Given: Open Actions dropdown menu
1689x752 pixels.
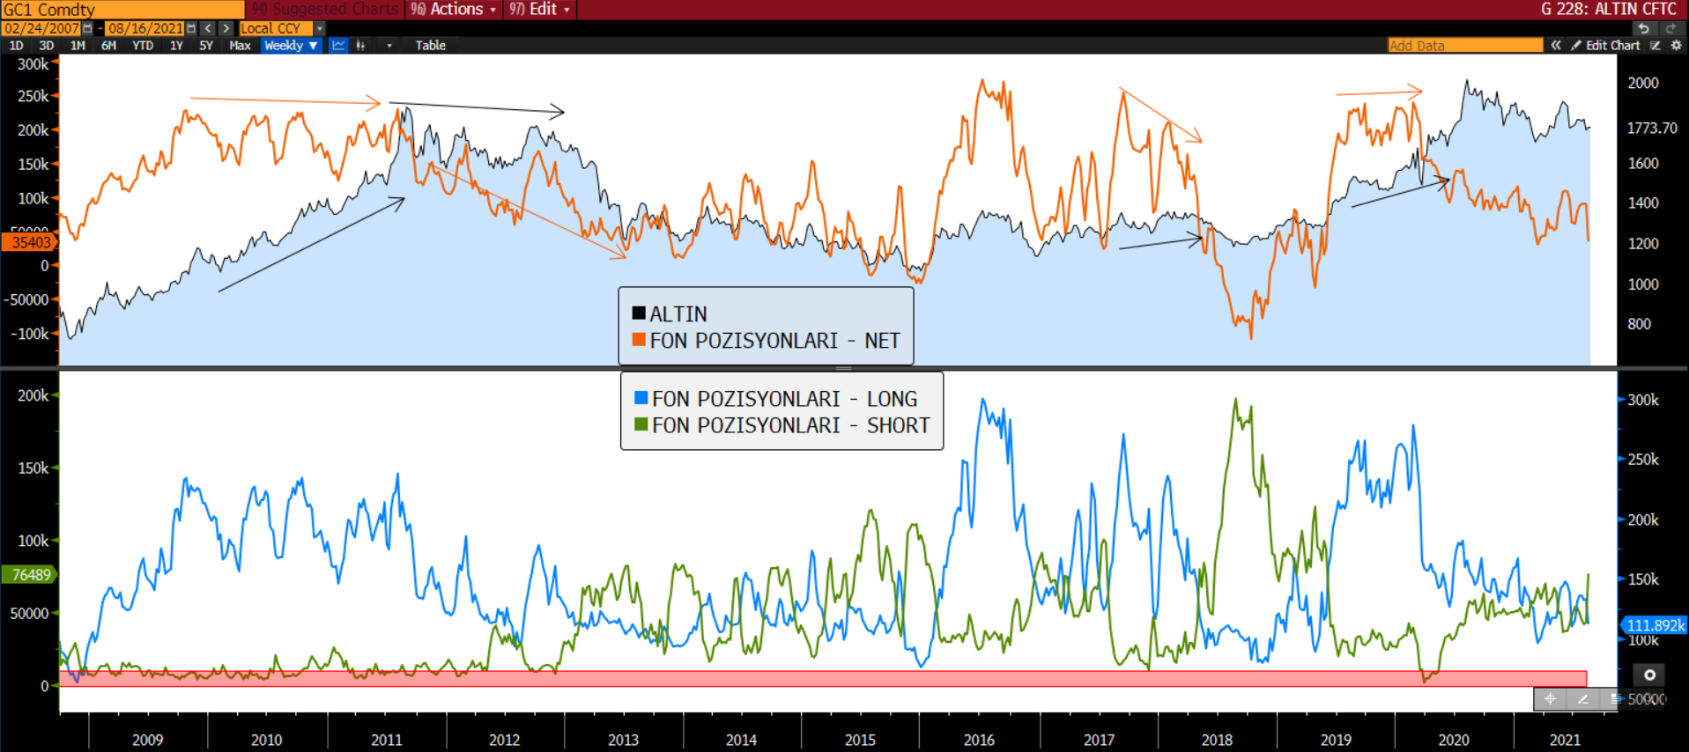Looking at the screenshot, I should [455, 9].
